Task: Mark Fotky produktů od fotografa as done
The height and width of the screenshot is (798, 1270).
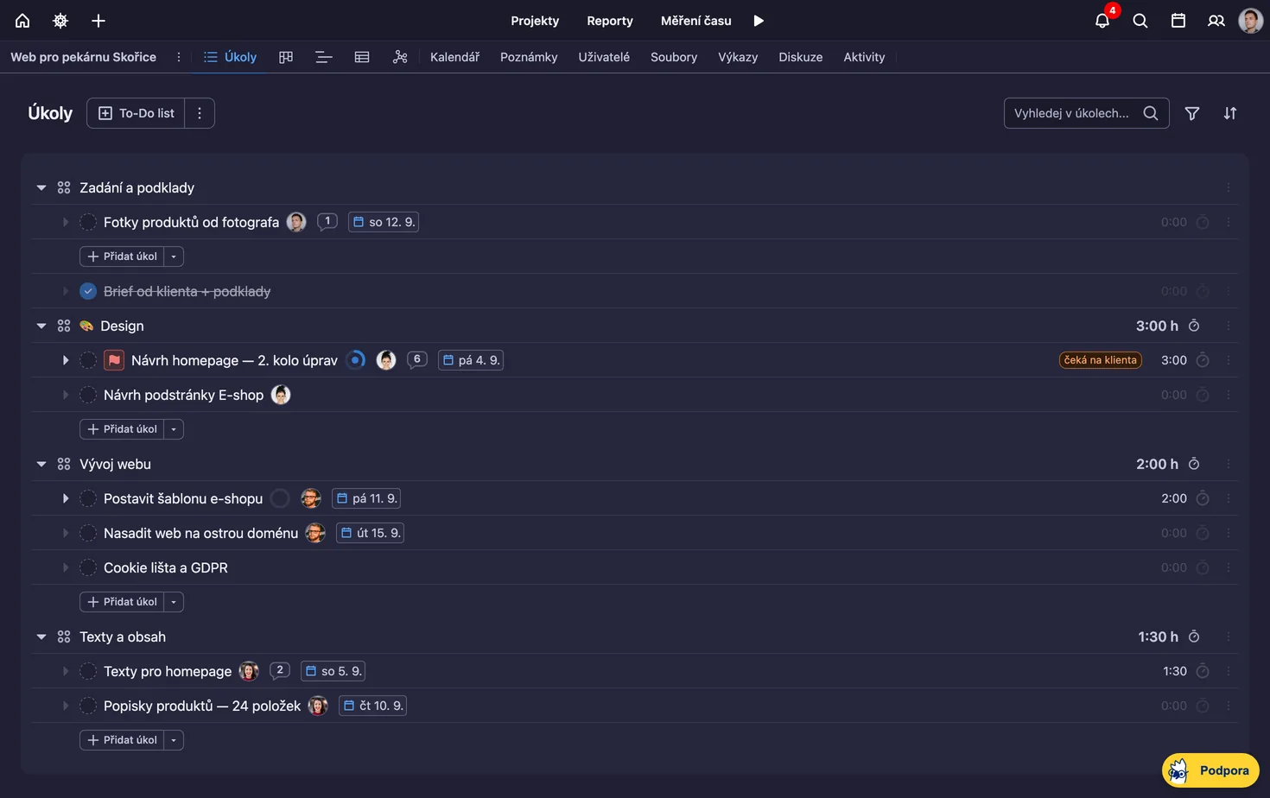Action: click(88, 222)
